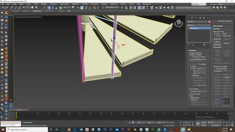Image resolution: width=235 pixels, height=132 pixels.
Task: Switch to the Create command panel tab
Action: coord(188,18)
